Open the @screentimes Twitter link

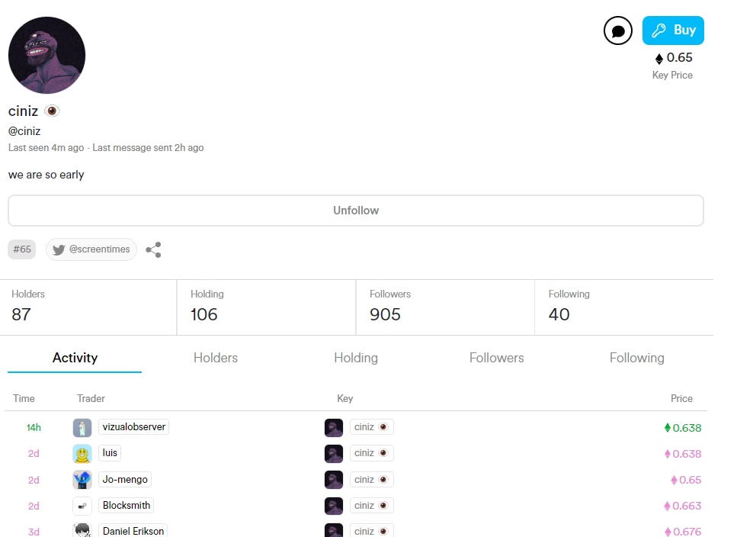click(x=91, y=249)
